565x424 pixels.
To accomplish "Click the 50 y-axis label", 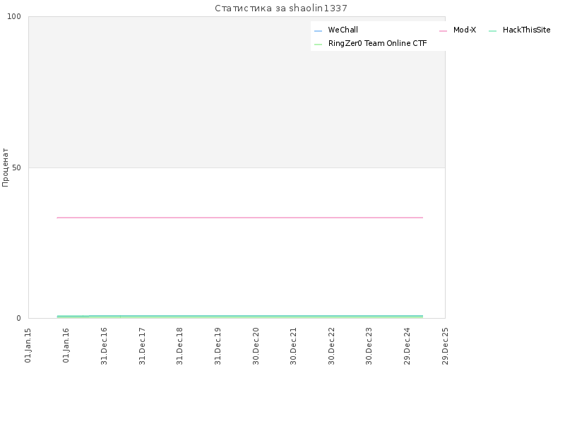I will pos(16,167).
